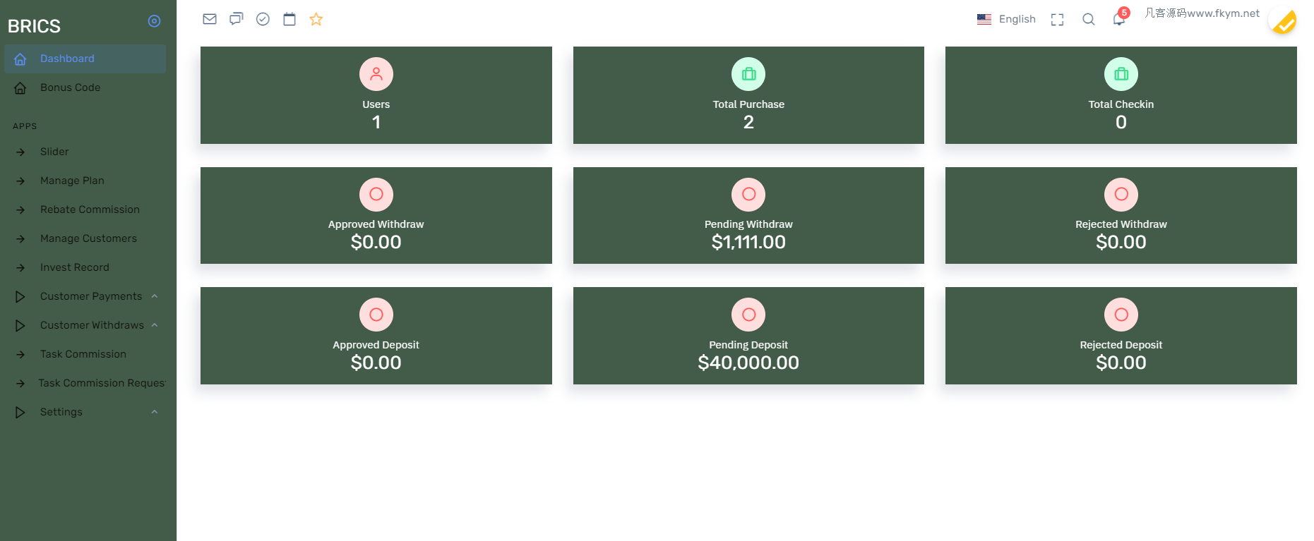
Task: Open the Bonus Code menu item
Action: click(x=70, y=87)
